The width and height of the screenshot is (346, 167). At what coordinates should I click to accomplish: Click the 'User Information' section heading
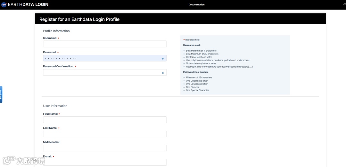(55, 106)
